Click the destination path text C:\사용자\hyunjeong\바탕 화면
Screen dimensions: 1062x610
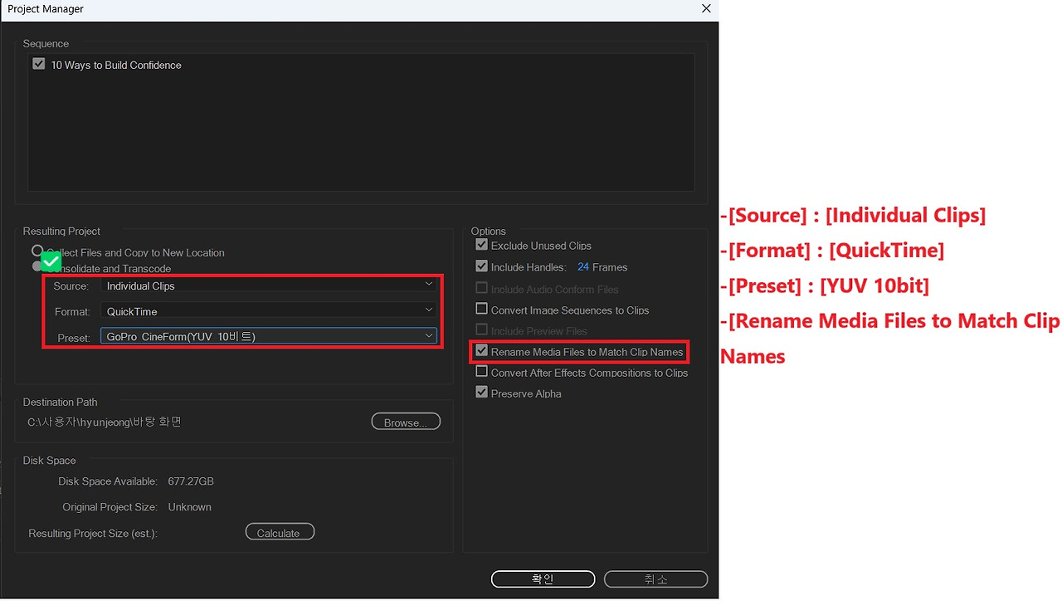coord(105,422)
